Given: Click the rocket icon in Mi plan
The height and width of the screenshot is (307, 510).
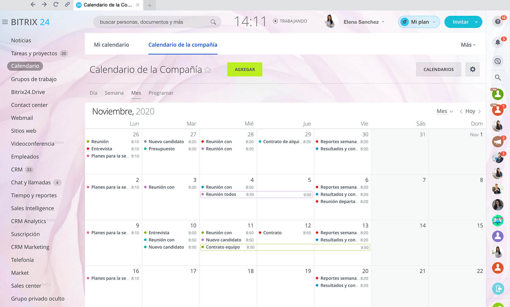Looking at the screenshot, I should (x=405, y=22).
